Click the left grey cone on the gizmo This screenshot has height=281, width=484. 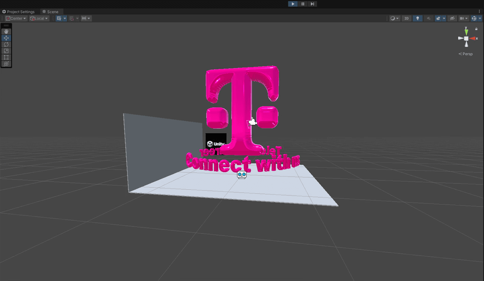click(x=461, y=38)
